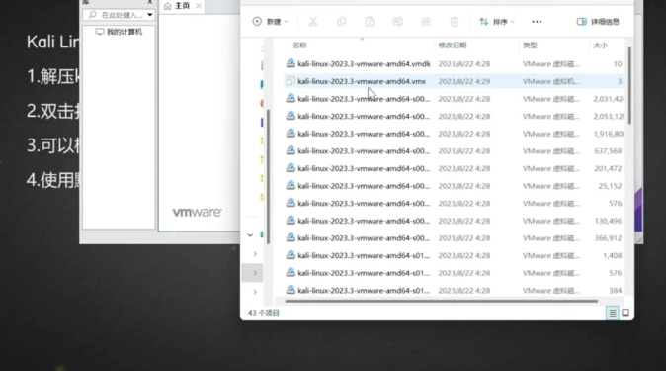Select the file sized 25,152
The image size is (666, 371).
[x=454, y=186]
